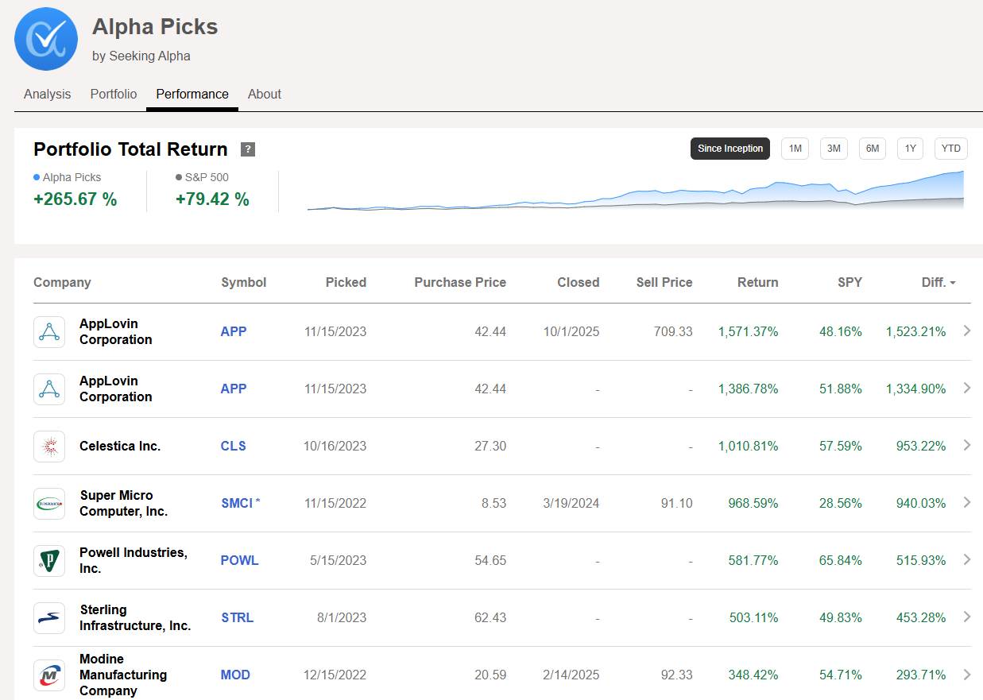This screenshot has width=983, height=700.
Task: Click the Alpha Picks logo icon
Action: tap(46, 39)
